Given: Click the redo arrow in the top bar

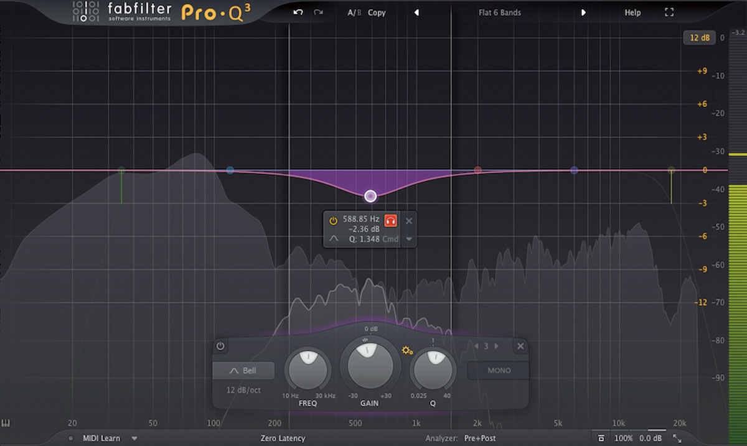Looking at the screenshot, I should pyautogui.click(x=319, y=12).
